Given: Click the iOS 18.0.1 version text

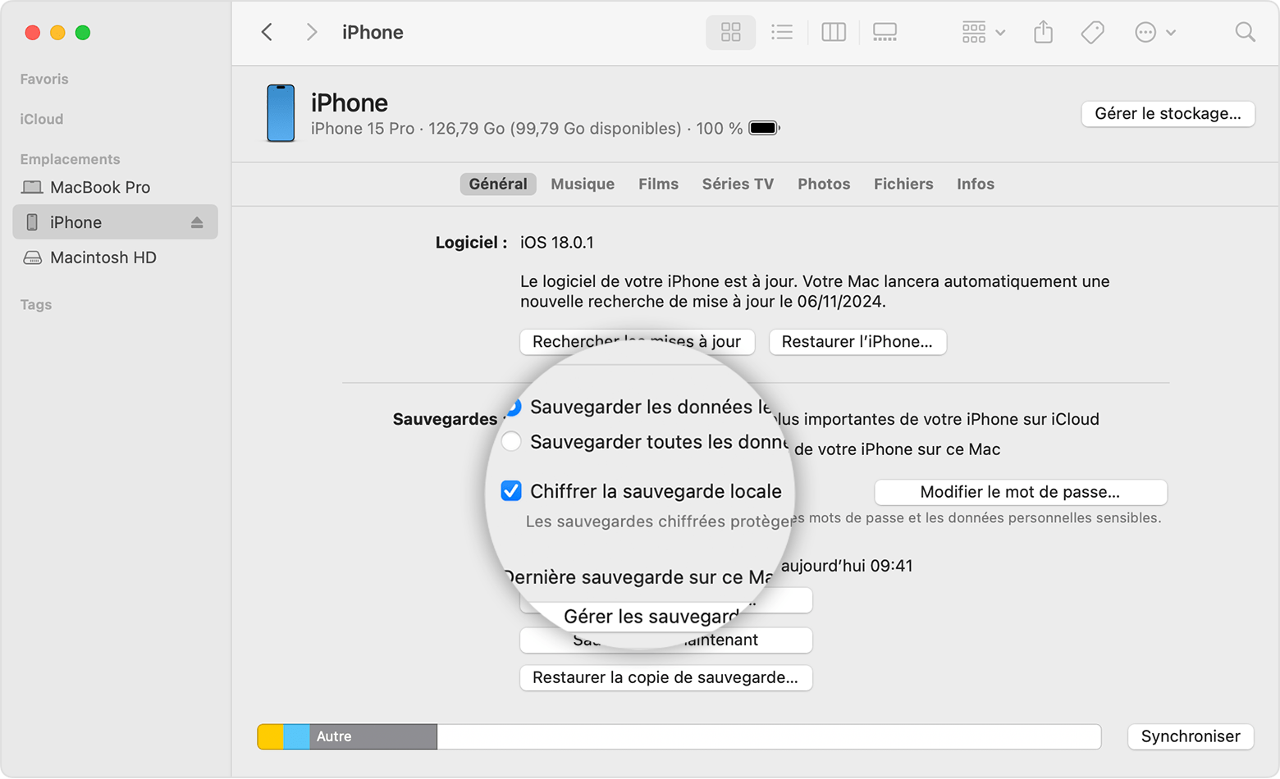Looking at the screenshot, I should tap(557, 243).
